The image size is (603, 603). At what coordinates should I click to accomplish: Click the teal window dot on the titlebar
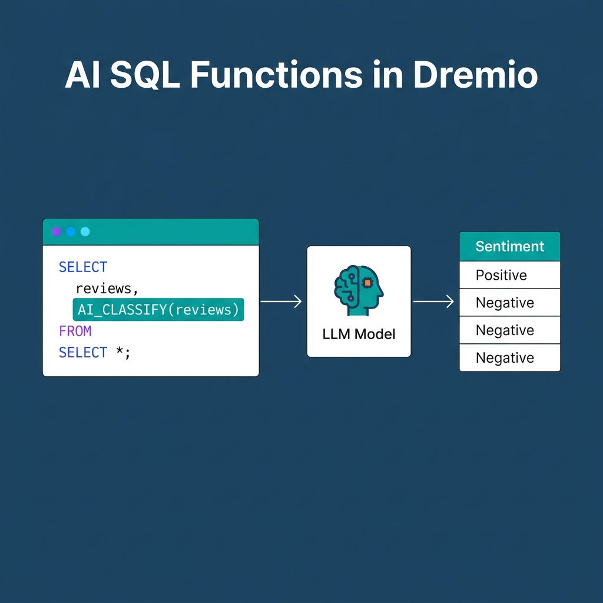click(85, 232)
